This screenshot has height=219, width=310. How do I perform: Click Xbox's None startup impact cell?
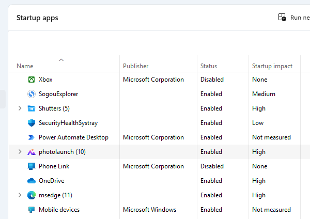pyautogui.click(x=259, y=80)
